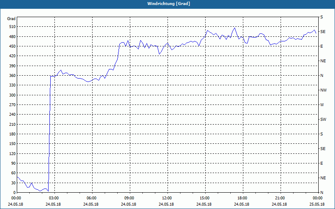This screenshot has width=335, height=209.
Task: Select the 360 y-axis value
Action: 13,76
